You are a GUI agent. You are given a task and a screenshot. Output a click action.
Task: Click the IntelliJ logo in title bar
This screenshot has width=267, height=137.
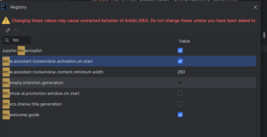pyautogui.click(x=4, y=7)
